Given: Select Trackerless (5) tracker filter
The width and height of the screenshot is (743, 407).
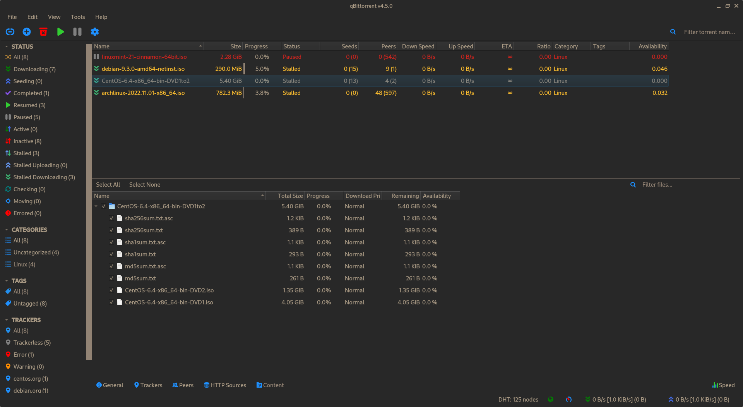Looking at the screenshot, I should click(x=32, y=342).
